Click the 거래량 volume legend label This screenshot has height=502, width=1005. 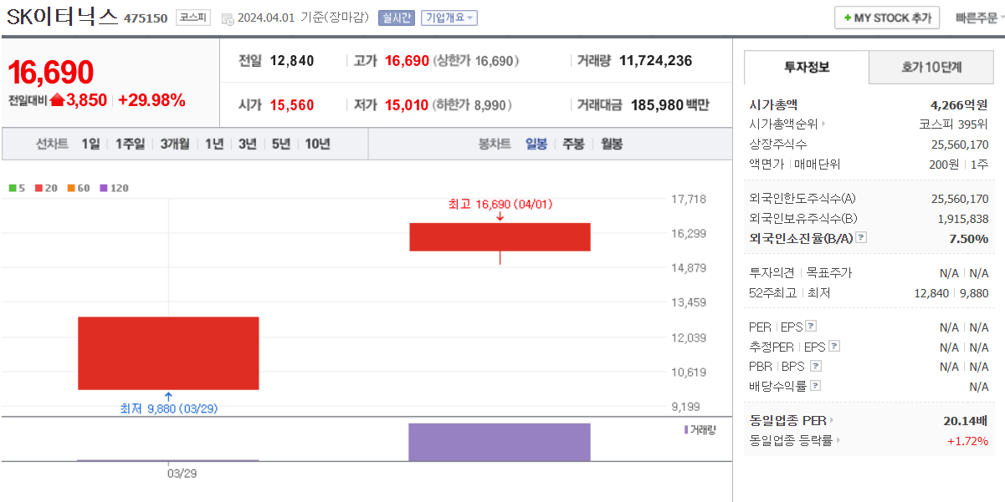[x=700, y=429]
